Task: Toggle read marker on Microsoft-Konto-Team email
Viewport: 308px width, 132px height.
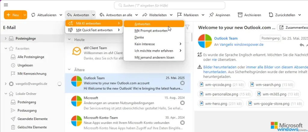Action: [183, 123]
